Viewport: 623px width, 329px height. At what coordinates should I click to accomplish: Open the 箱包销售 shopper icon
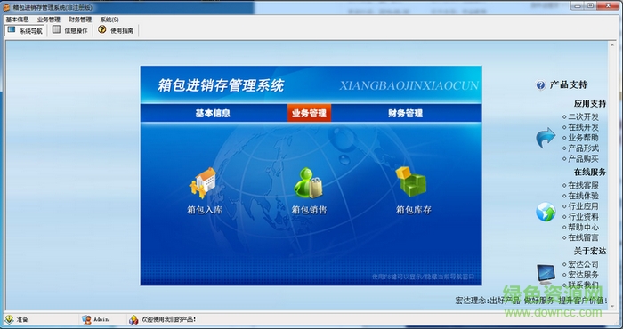tap(308, 183)
